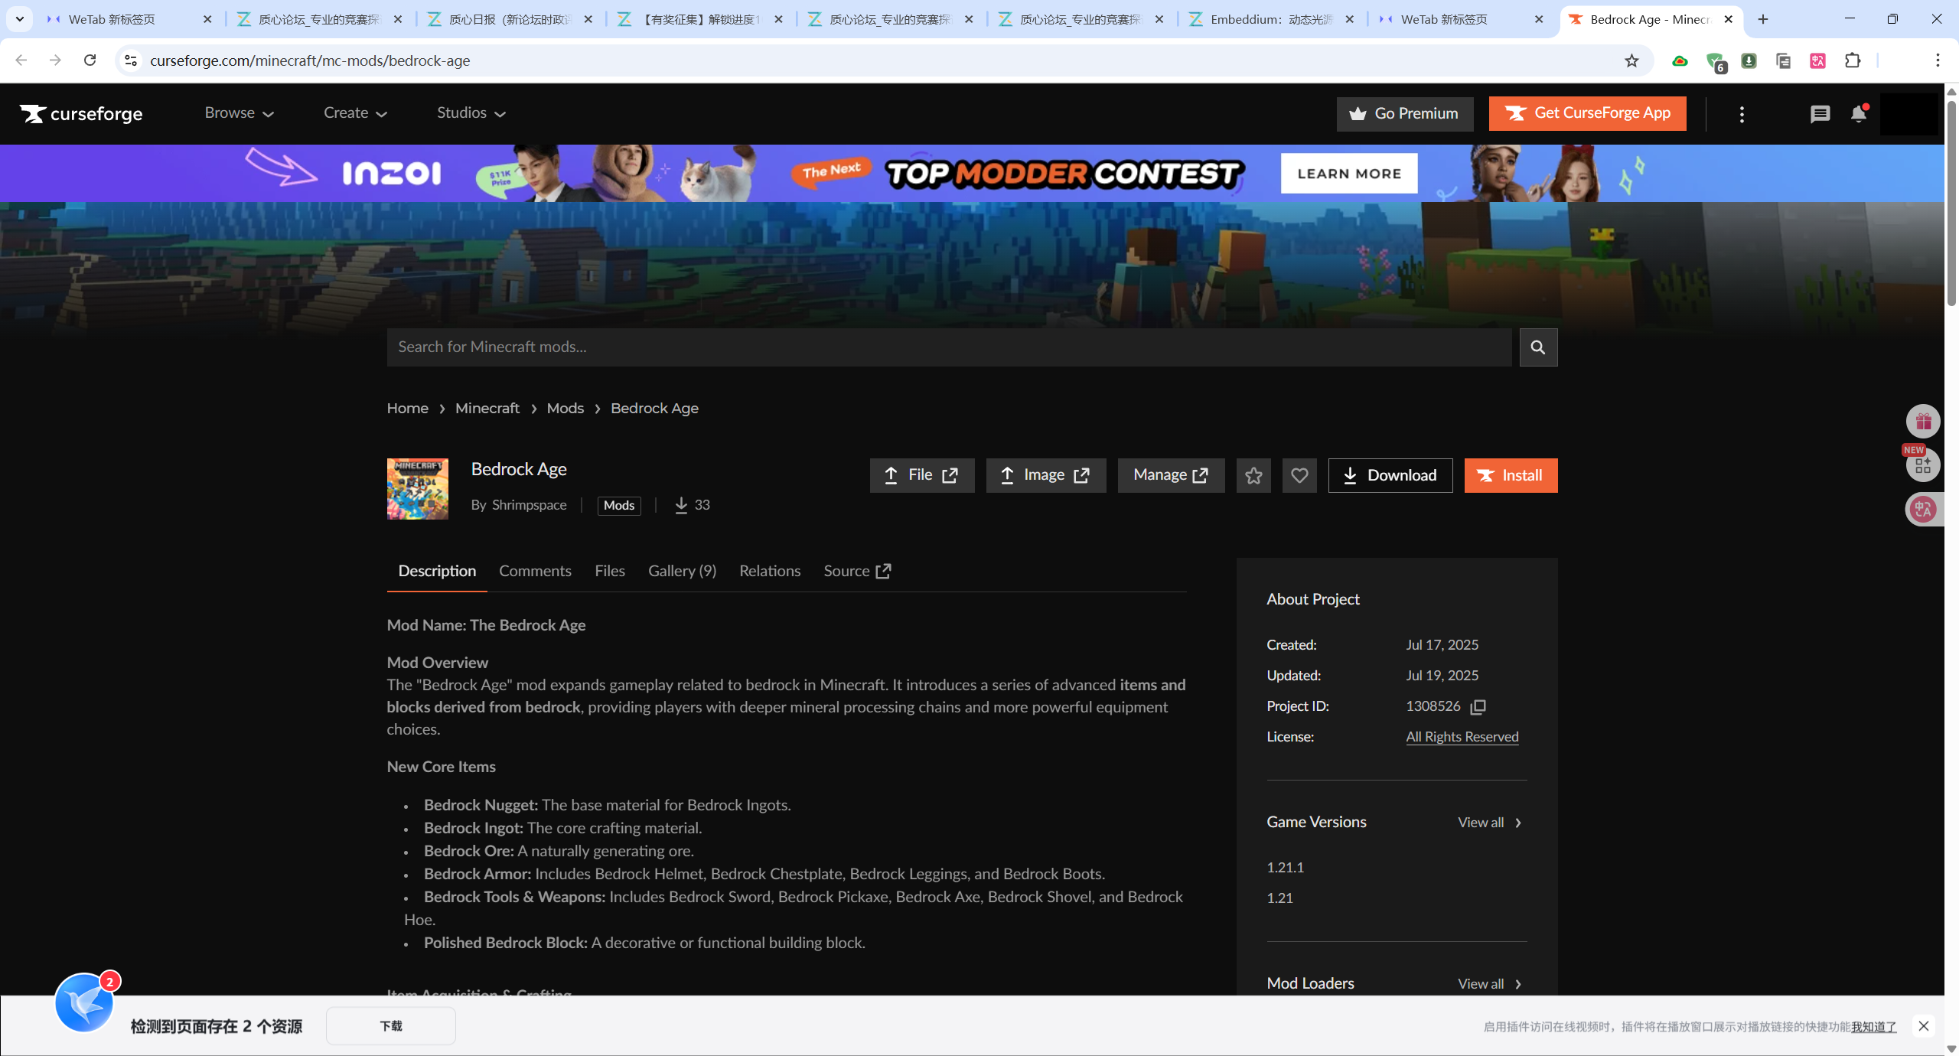Image resolution: width=1959 pixels, height=1056 pixels.
Task: Focus the Search for Minecraft mods field
Action: (949, 347)
